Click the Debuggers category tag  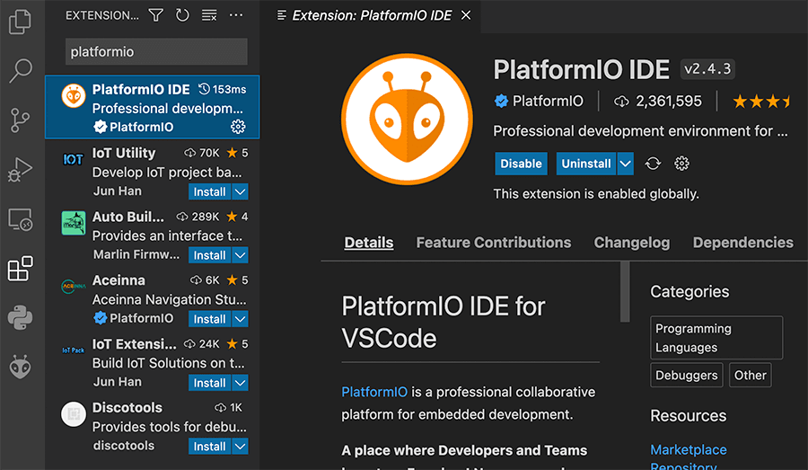pos(687,375)
